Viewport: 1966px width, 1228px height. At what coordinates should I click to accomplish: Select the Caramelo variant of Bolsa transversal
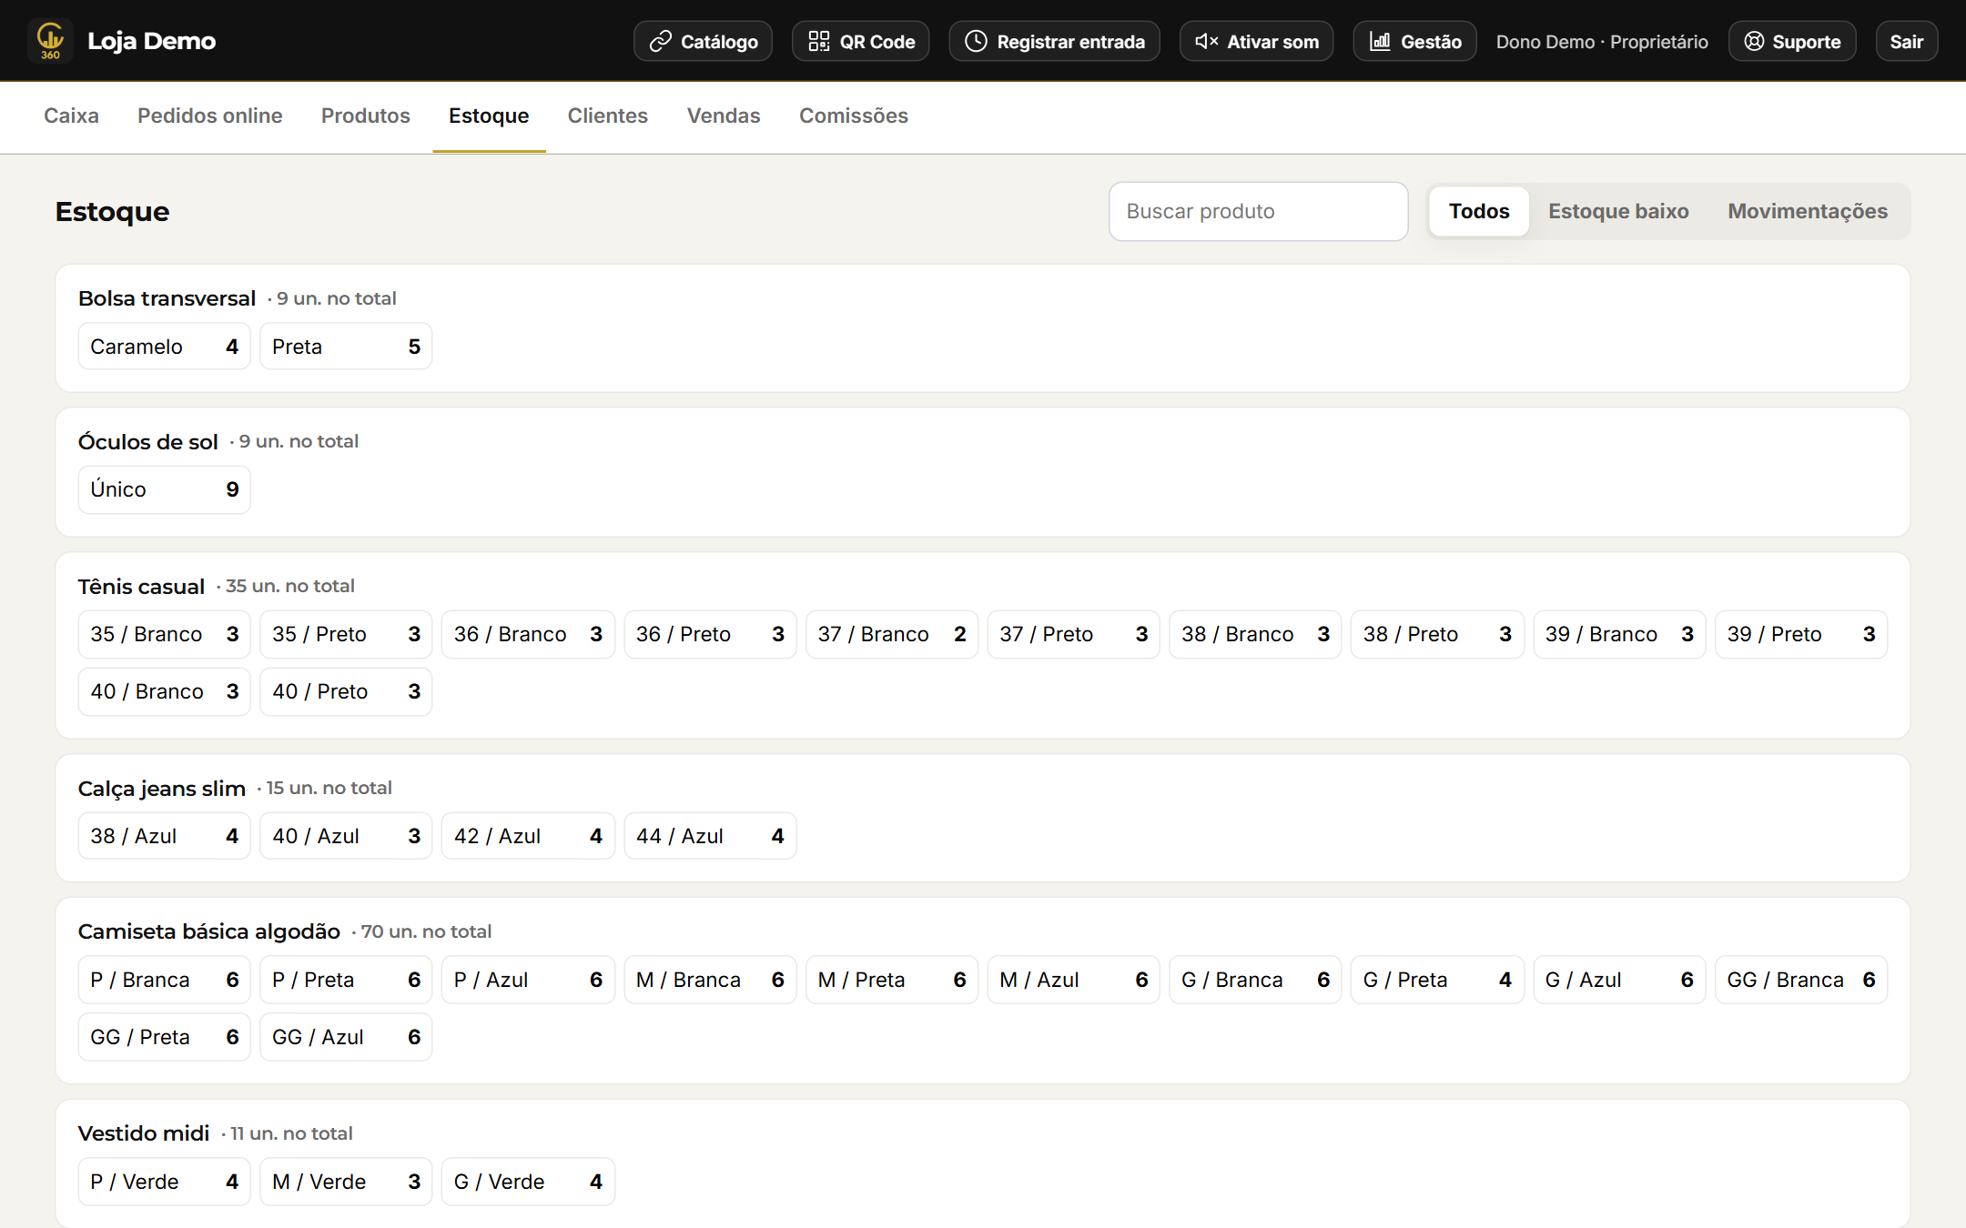pyautogui.click(x=164, y=347)
